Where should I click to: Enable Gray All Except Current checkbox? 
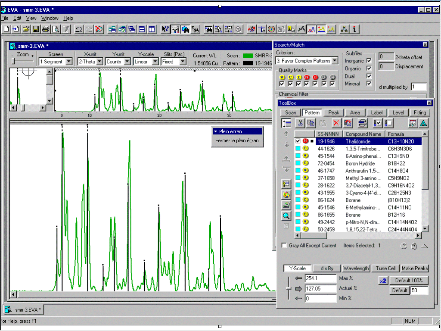point(284,246)
